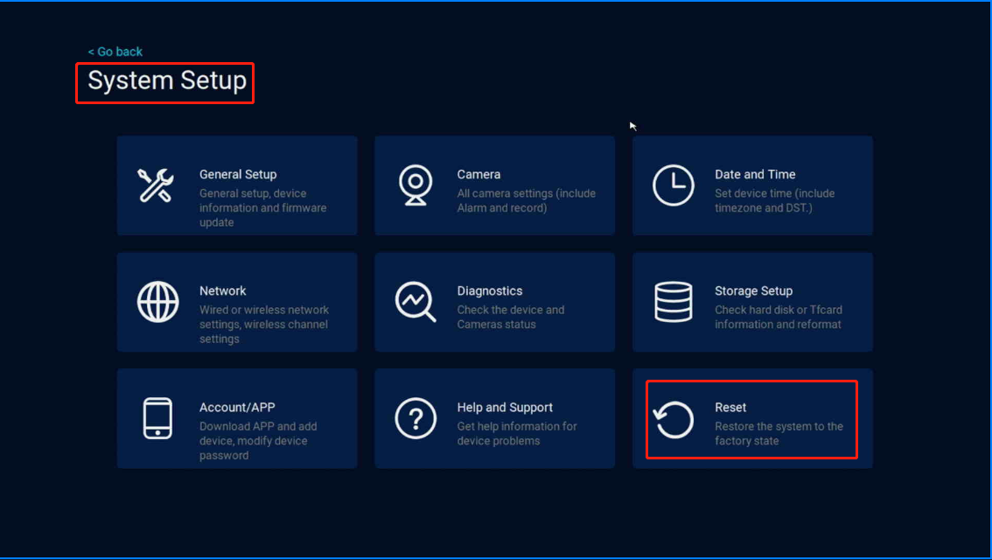Click the webcam icon for Camera settings
992x560 pixels.
(x=415, y=185)
